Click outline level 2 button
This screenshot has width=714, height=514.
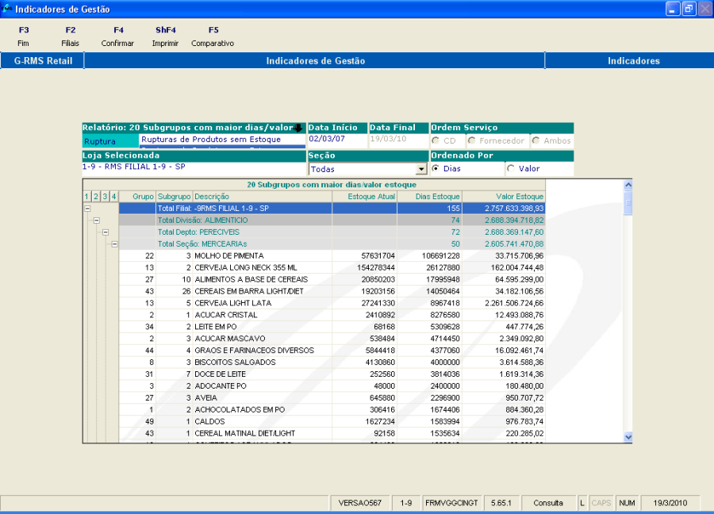(96, 197)
